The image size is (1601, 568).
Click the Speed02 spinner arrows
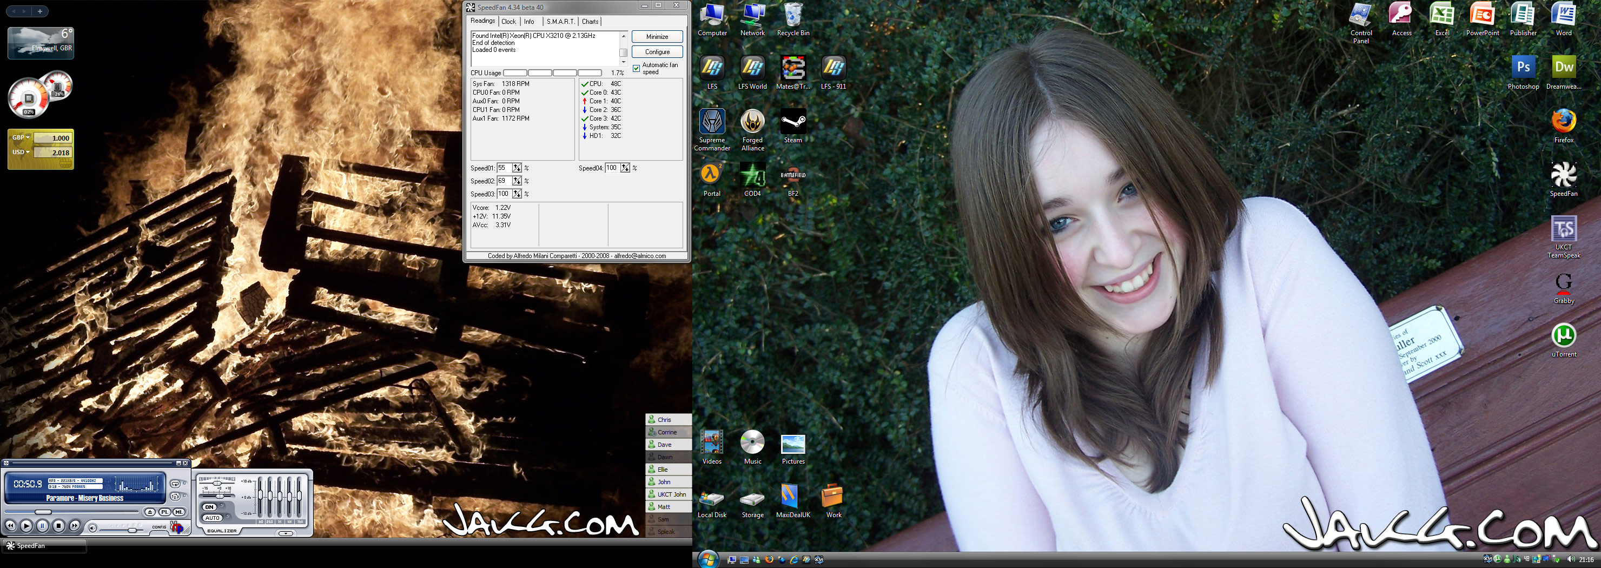tap(517, 181)
